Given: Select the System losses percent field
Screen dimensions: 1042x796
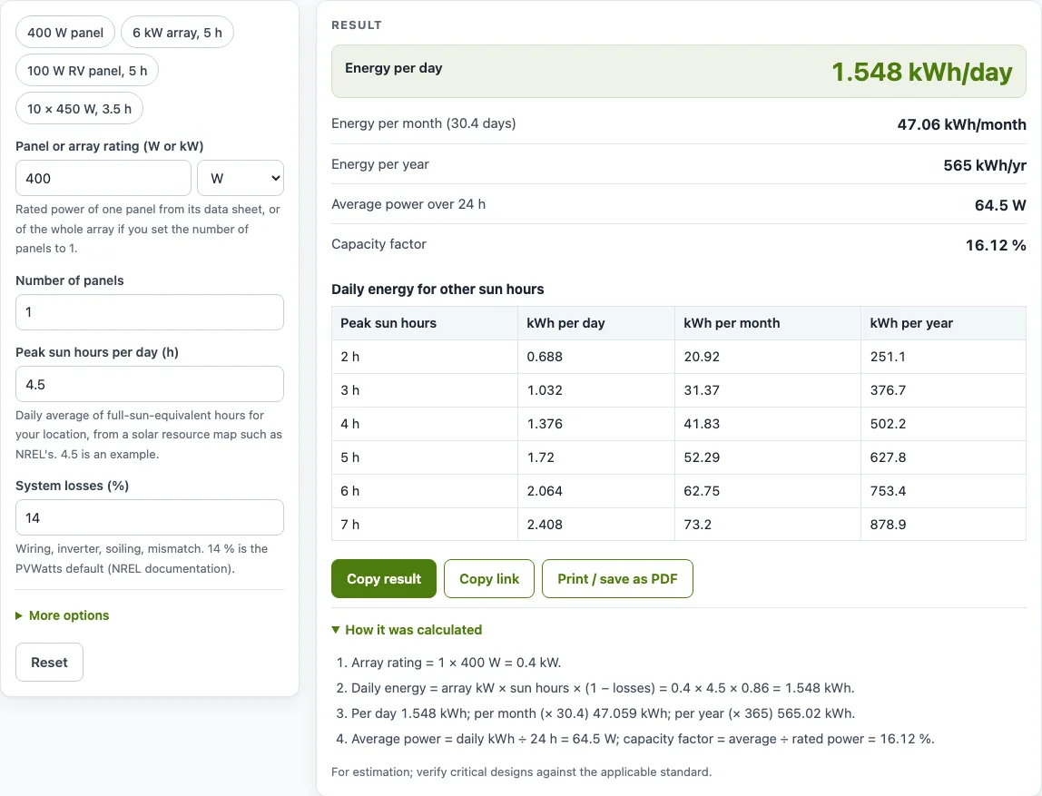Looking at the screenshot, I should click(150, 517).
